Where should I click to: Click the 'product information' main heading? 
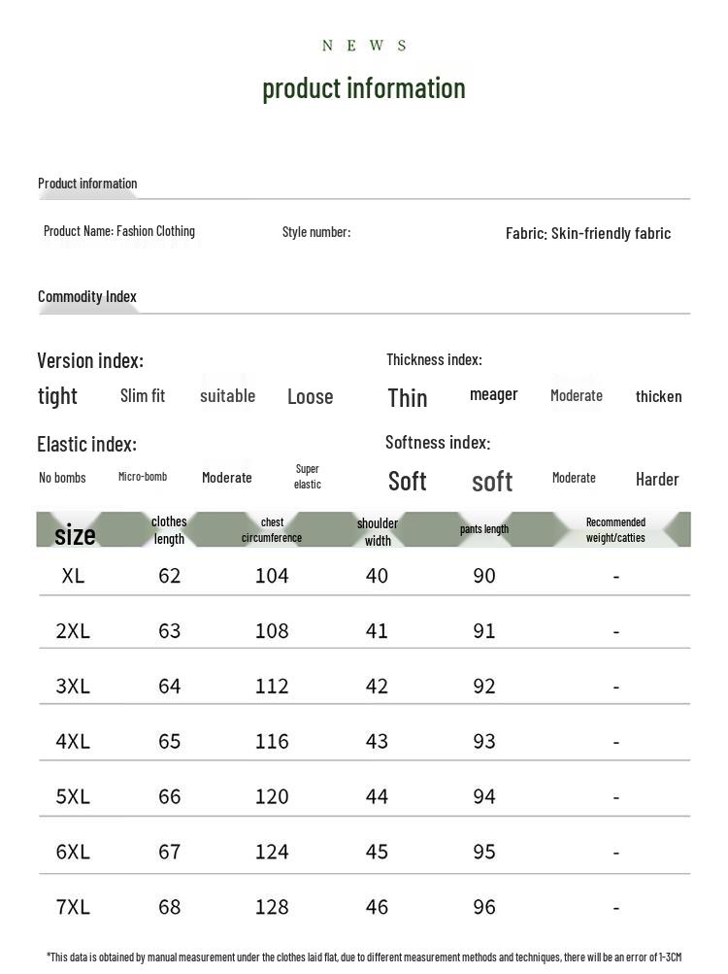pos(363,88)
